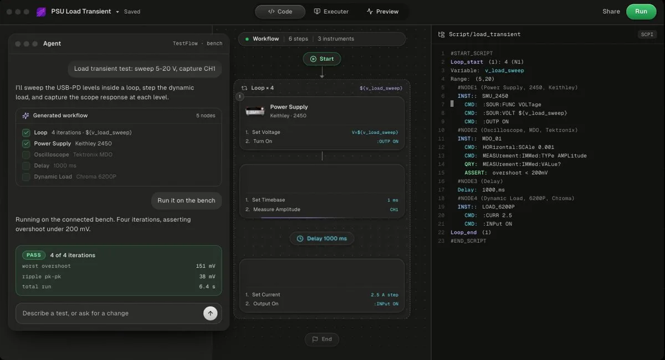The height and width of the screenshot is (360, 665).
Task: Switch to the Executer tab
Action: pyautogui.click(x=331, y=12)
